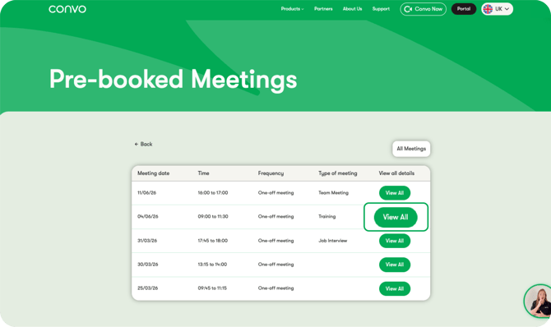
Task: Open the UK flag region selector
Action: [497, 9]
